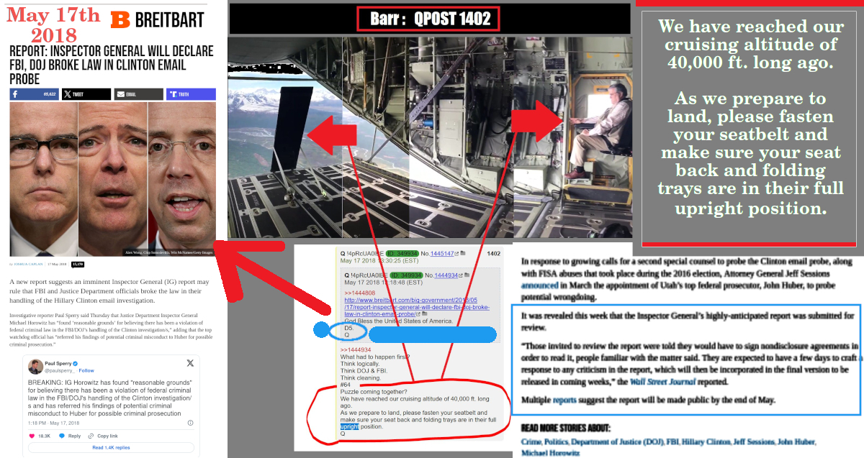This screenshot has height=458, width=864.
Task: Open the reports link in the article
Action: click(564, 400)
